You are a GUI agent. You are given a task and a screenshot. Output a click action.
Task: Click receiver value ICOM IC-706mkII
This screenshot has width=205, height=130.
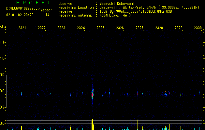click(x=114, y=11)
